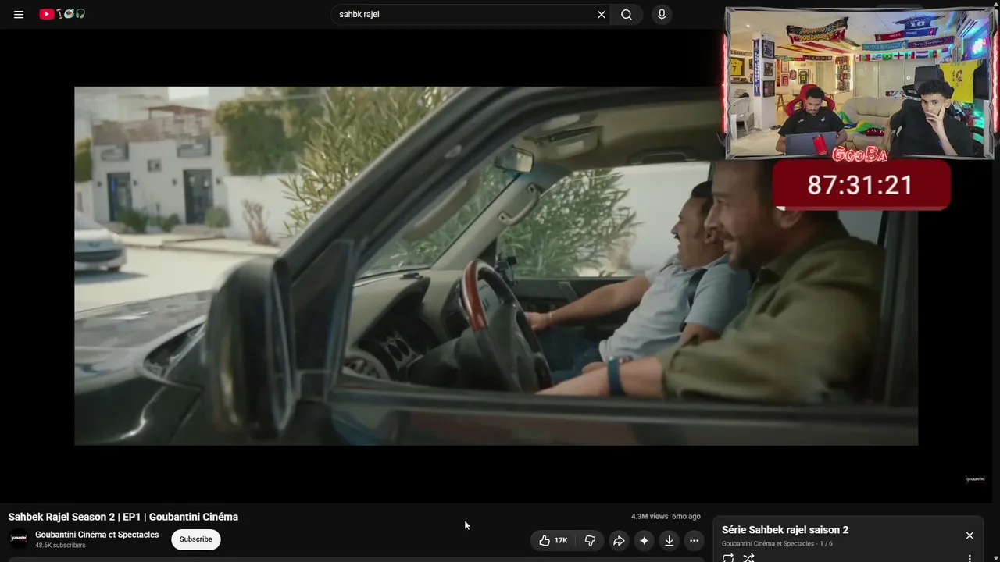Subscribe to Goubantini Cinéma et Spectacles
The height and width of the screenshot is (562, 1000).
[196, 539]
